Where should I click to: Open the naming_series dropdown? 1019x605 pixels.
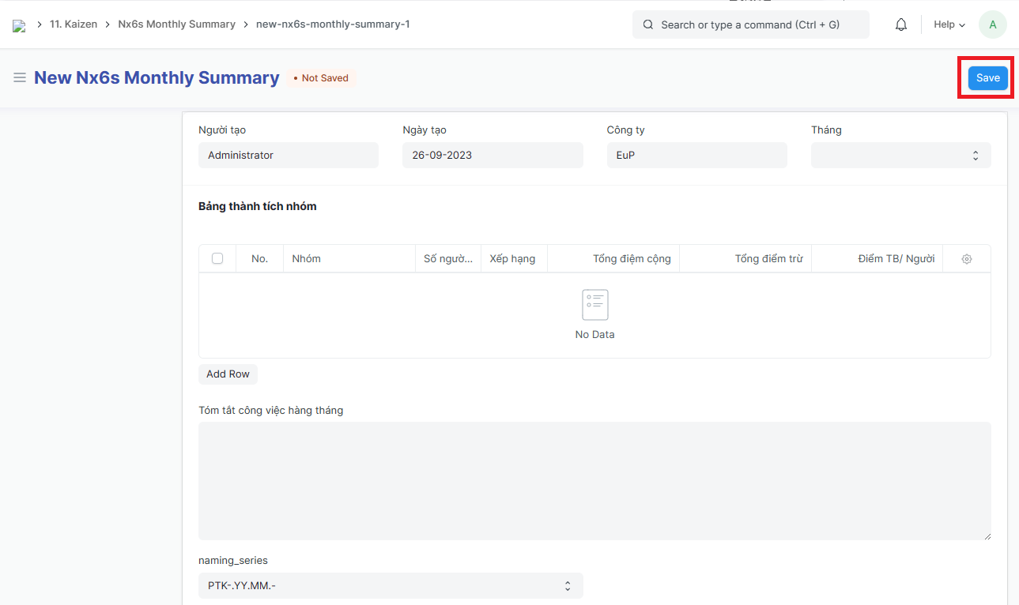pos(391,585)
